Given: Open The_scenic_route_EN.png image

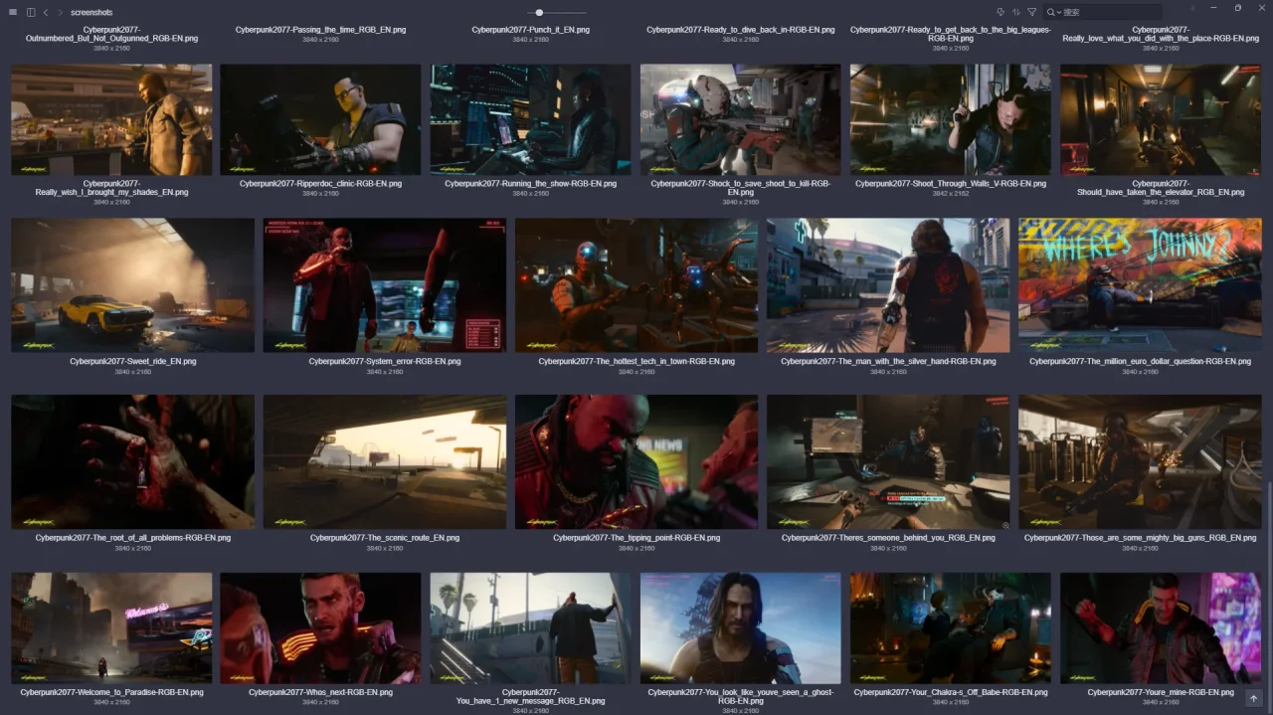Looking at the screenshot, I should coord(385,462).
